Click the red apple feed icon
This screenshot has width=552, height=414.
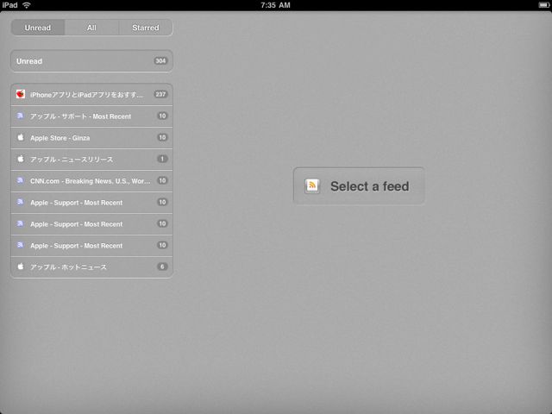21,94
